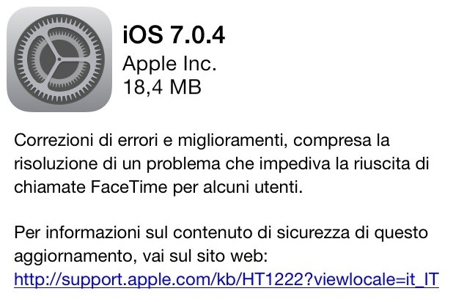Viewport: 453px width, 302px height.
Task: Click the Apple Inc. publisher name
Action: (169, 64)
